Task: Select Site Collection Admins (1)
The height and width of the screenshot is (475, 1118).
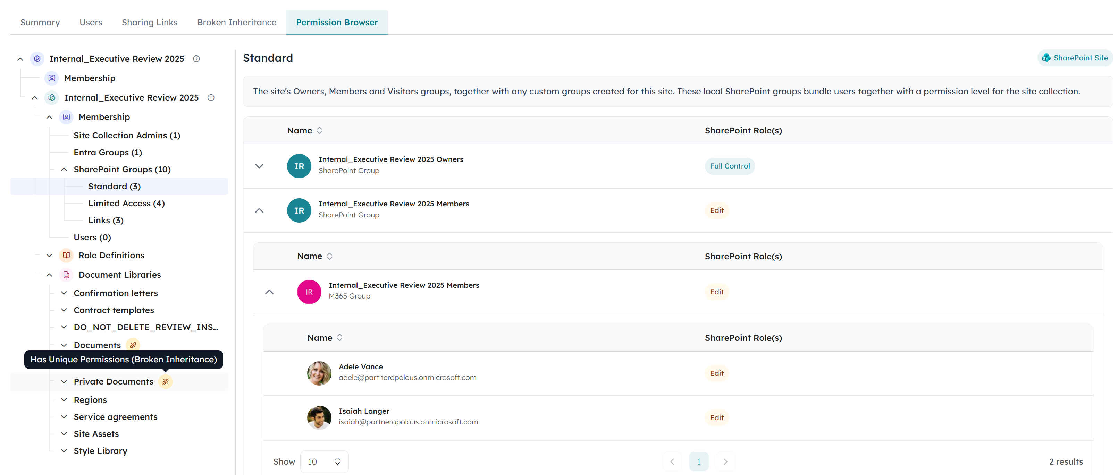Action: (127, 135)
